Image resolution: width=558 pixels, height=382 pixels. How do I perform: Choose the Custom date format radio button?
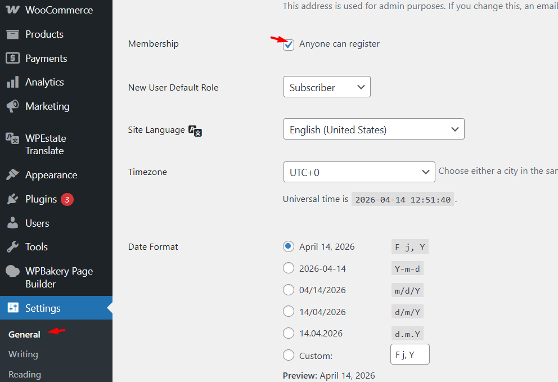pos(289,355)
